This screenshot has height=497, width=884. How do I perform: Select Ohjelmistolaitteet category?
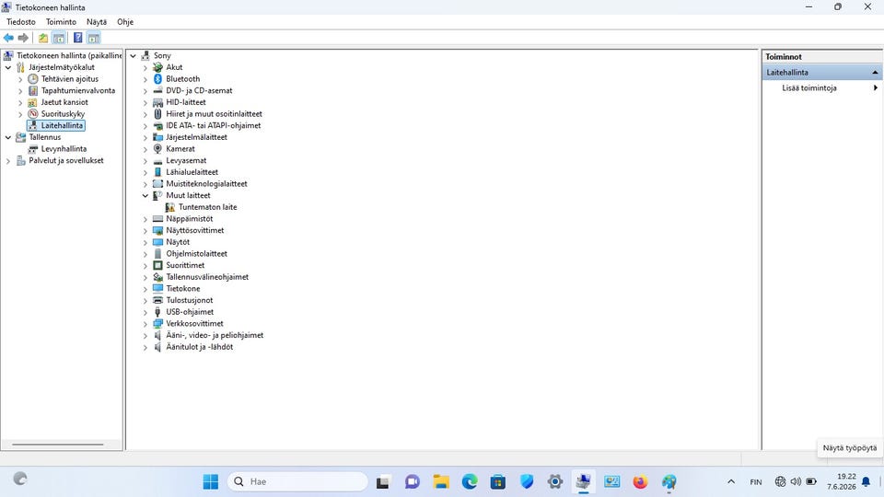click(196, 254)
